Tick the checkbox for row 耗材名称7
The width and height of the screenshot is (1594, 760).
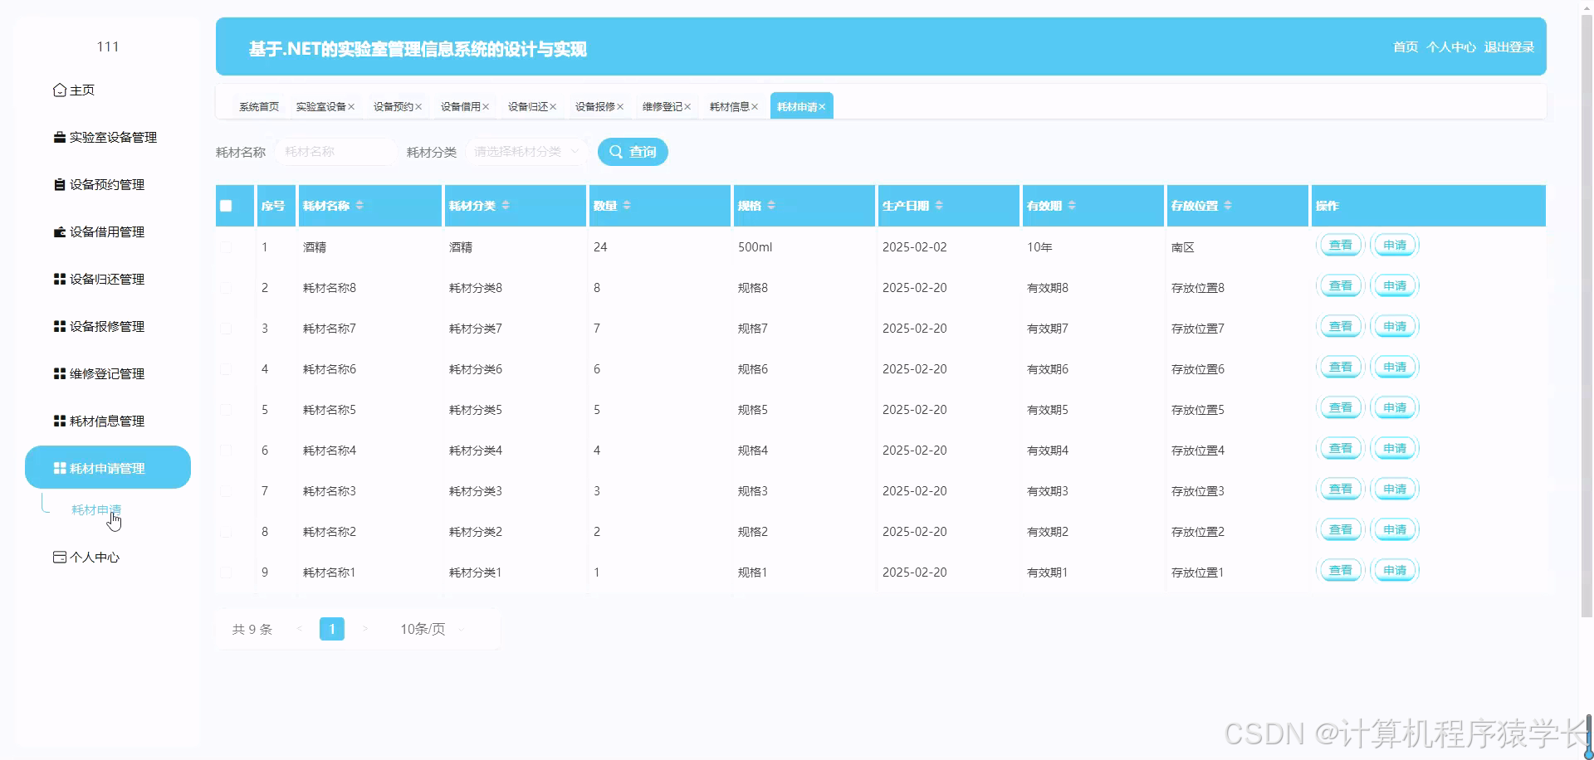click(x=226, y=329)
